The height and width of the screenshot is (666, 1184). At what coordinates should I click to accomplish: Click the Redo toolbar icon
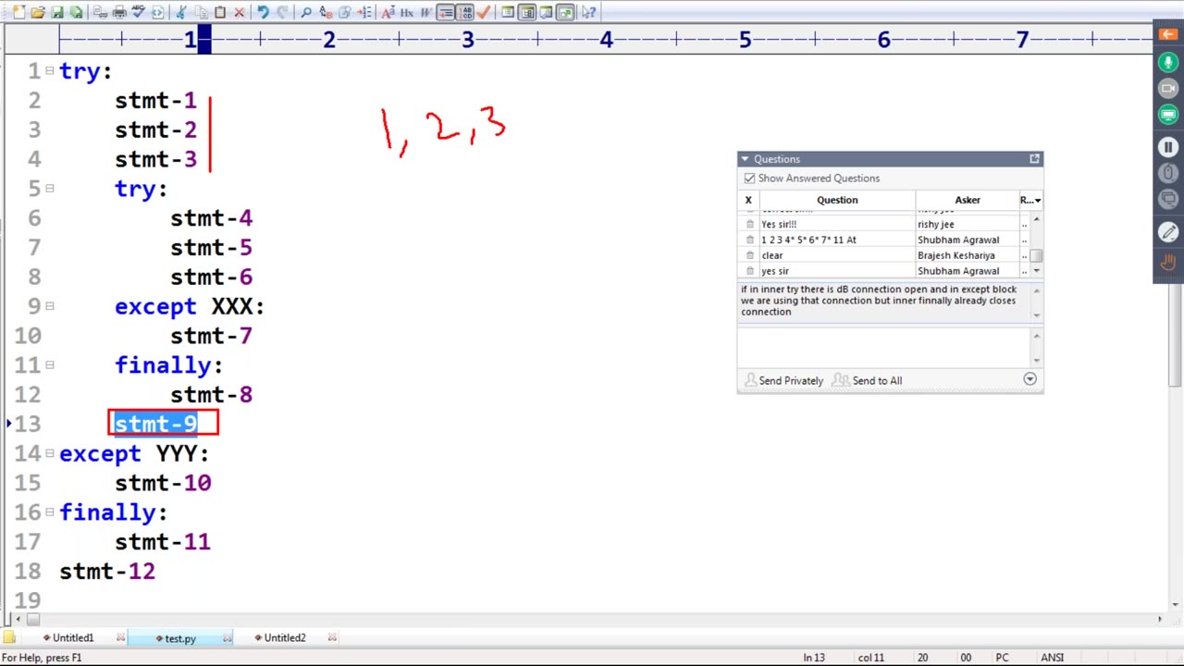click(282, 12)
